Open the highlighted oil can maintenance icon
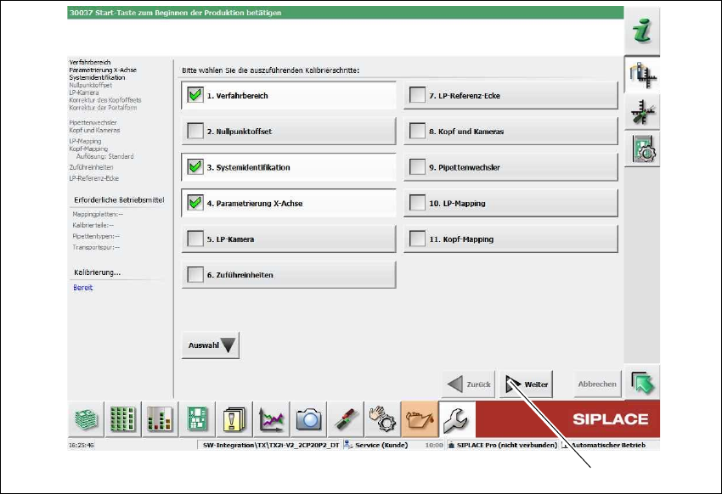 420,419
